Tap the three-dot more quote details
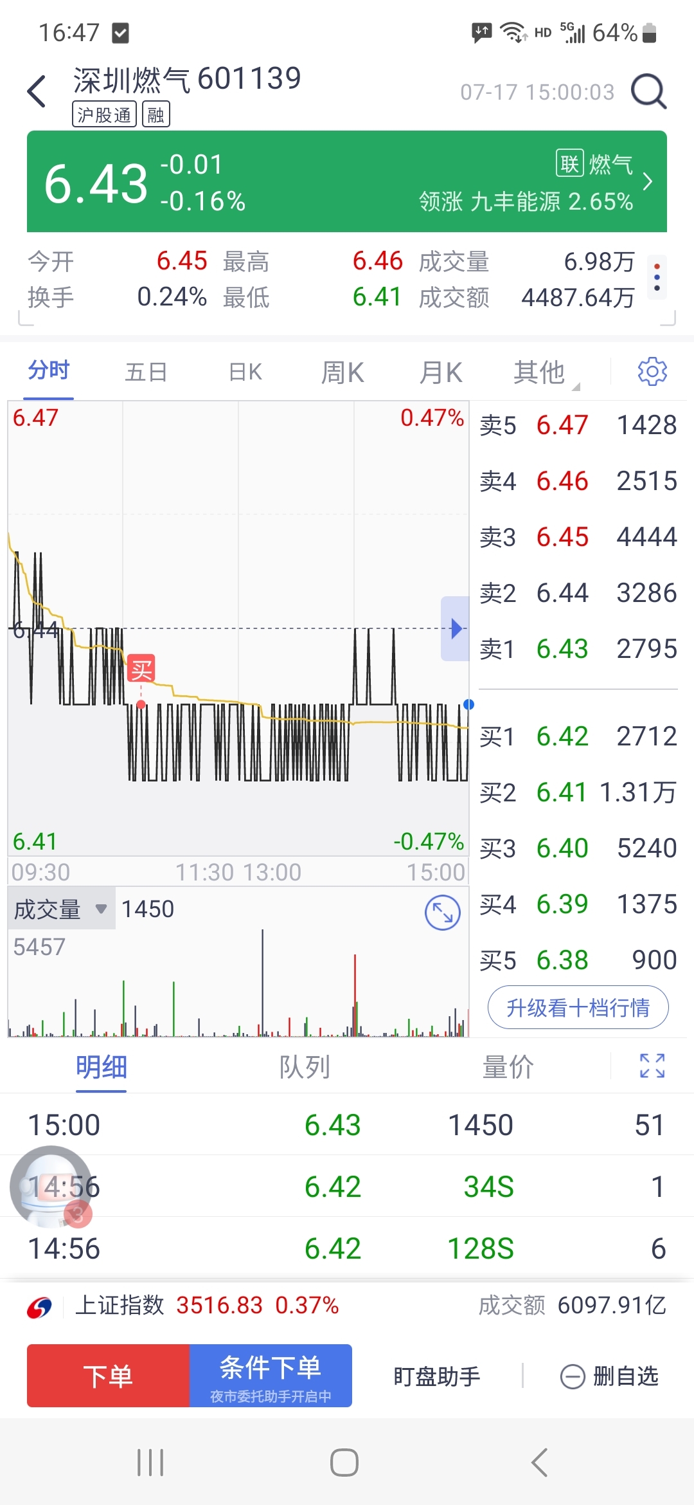This screenshot has height=1505, width=694. click(x=657, y=277)
